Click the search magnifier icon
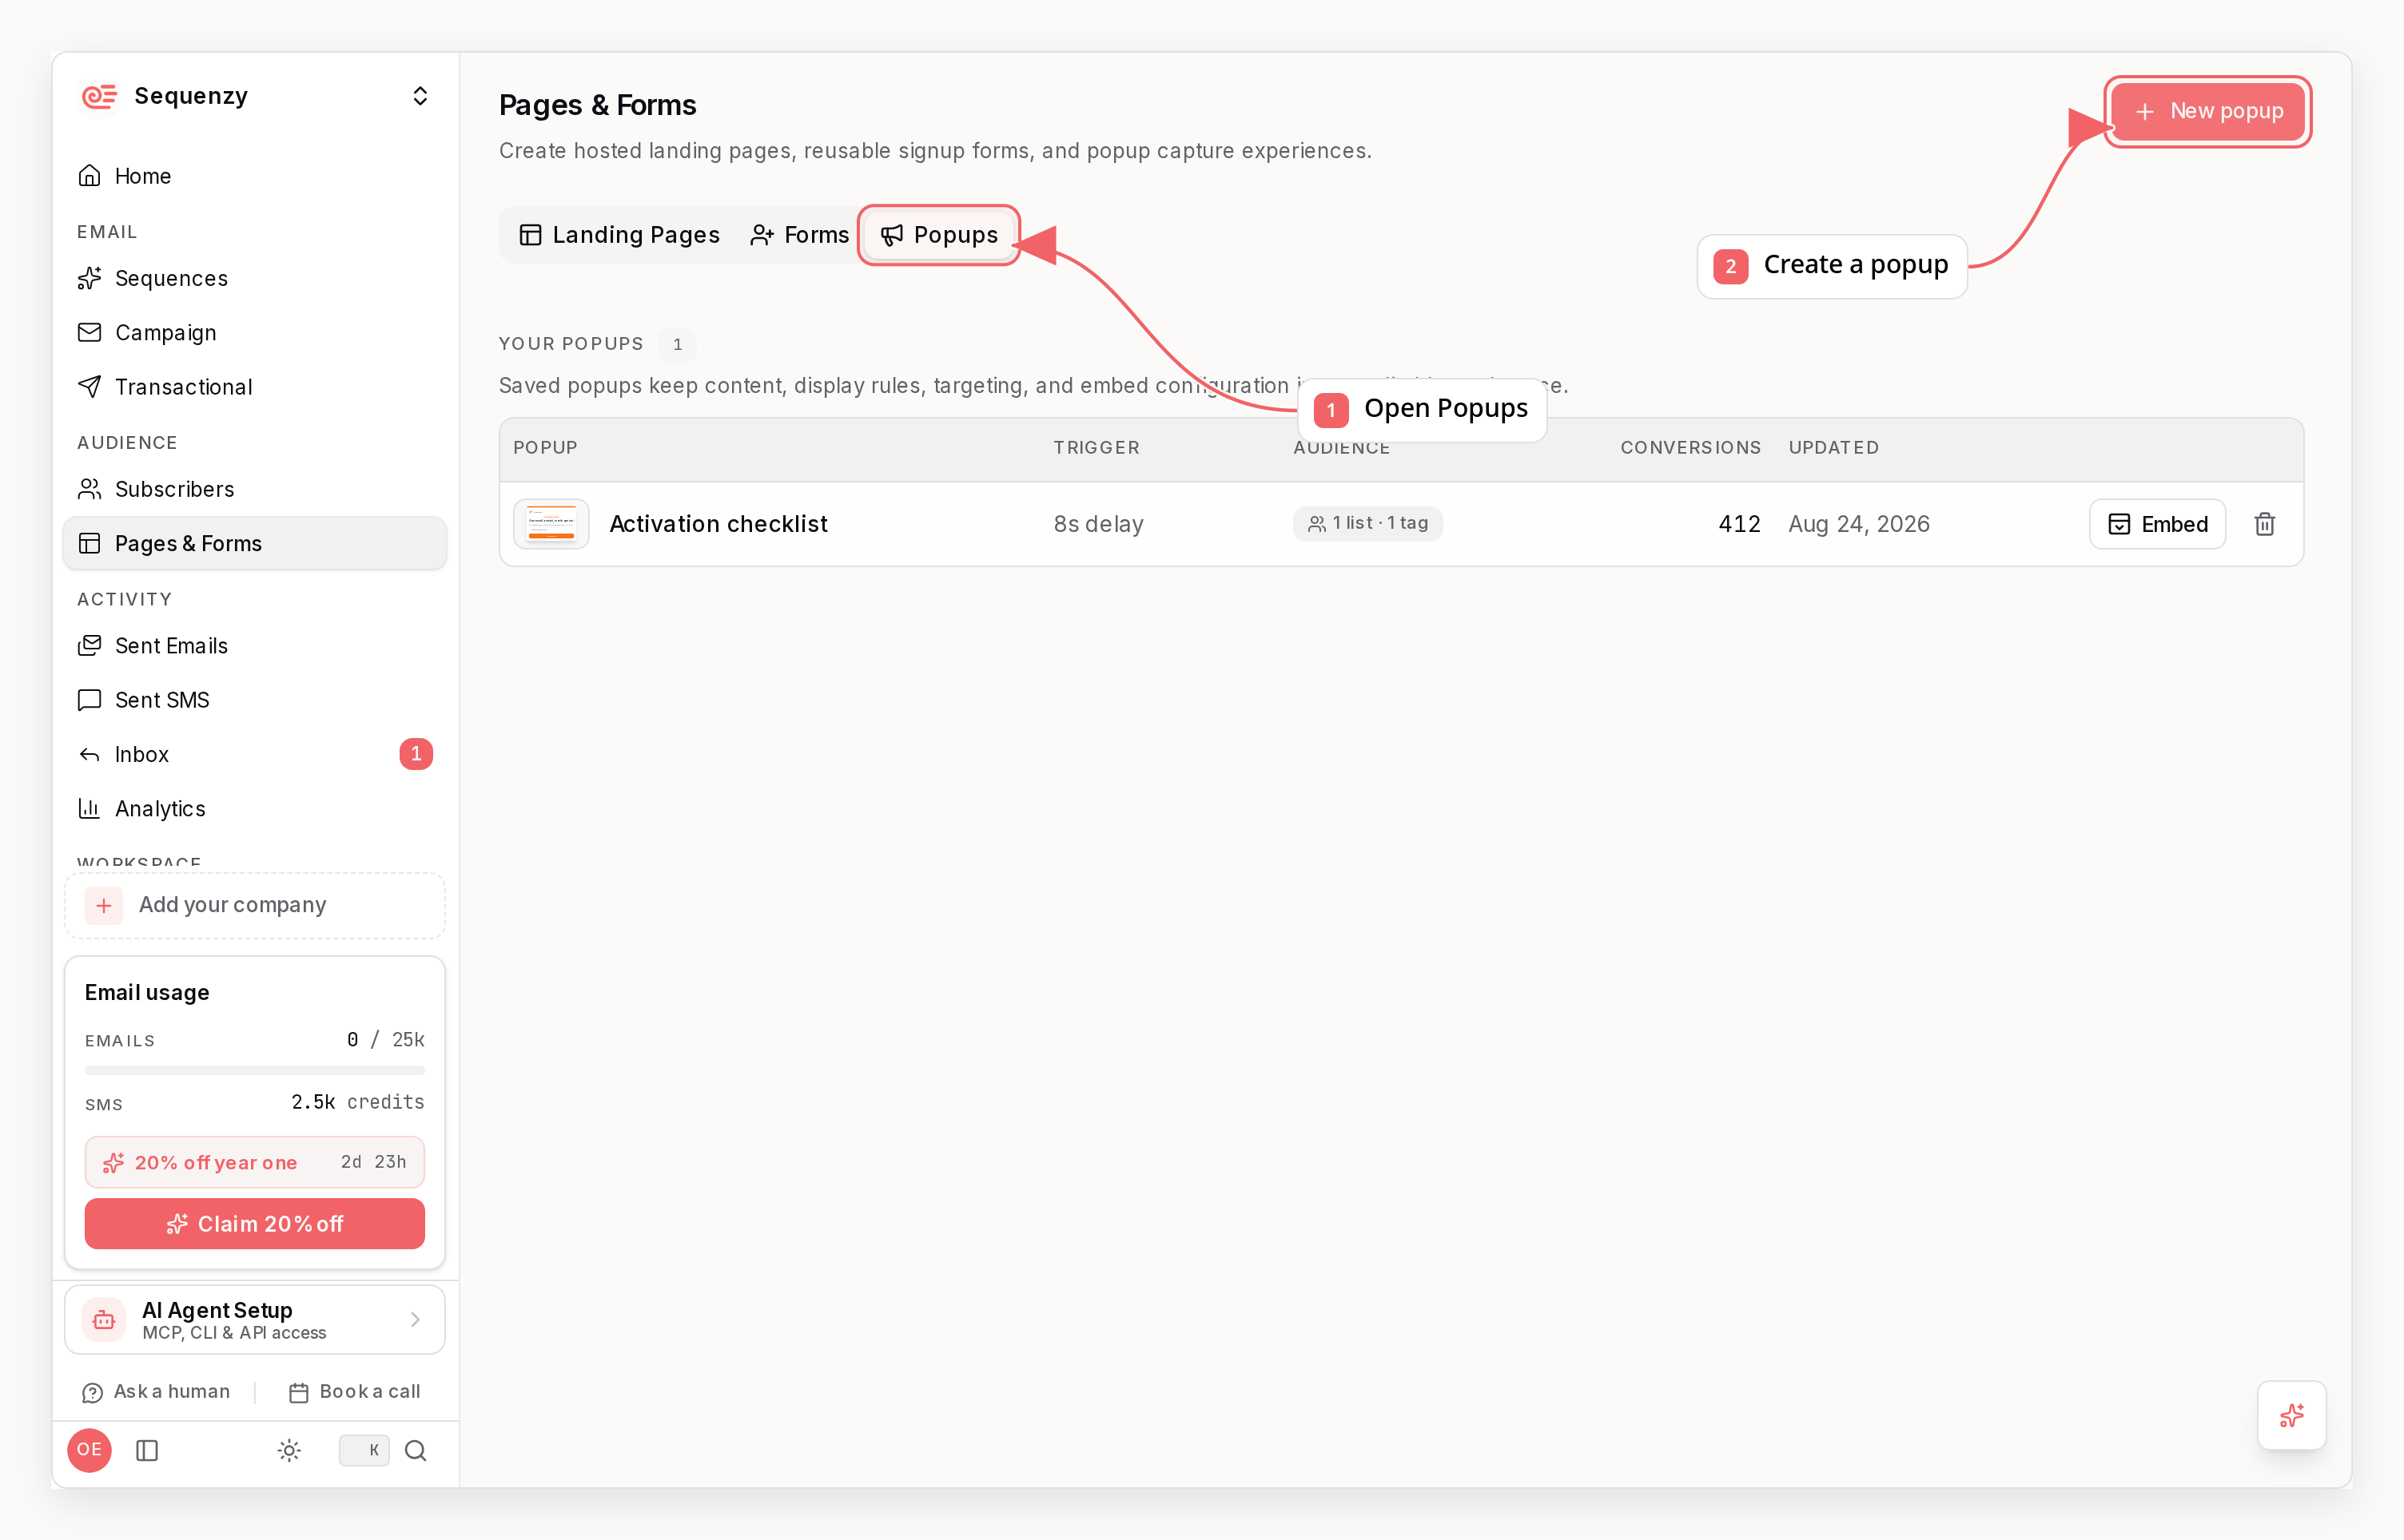The height and width of the screenshot is (1540, 2404). [416, 1450]
